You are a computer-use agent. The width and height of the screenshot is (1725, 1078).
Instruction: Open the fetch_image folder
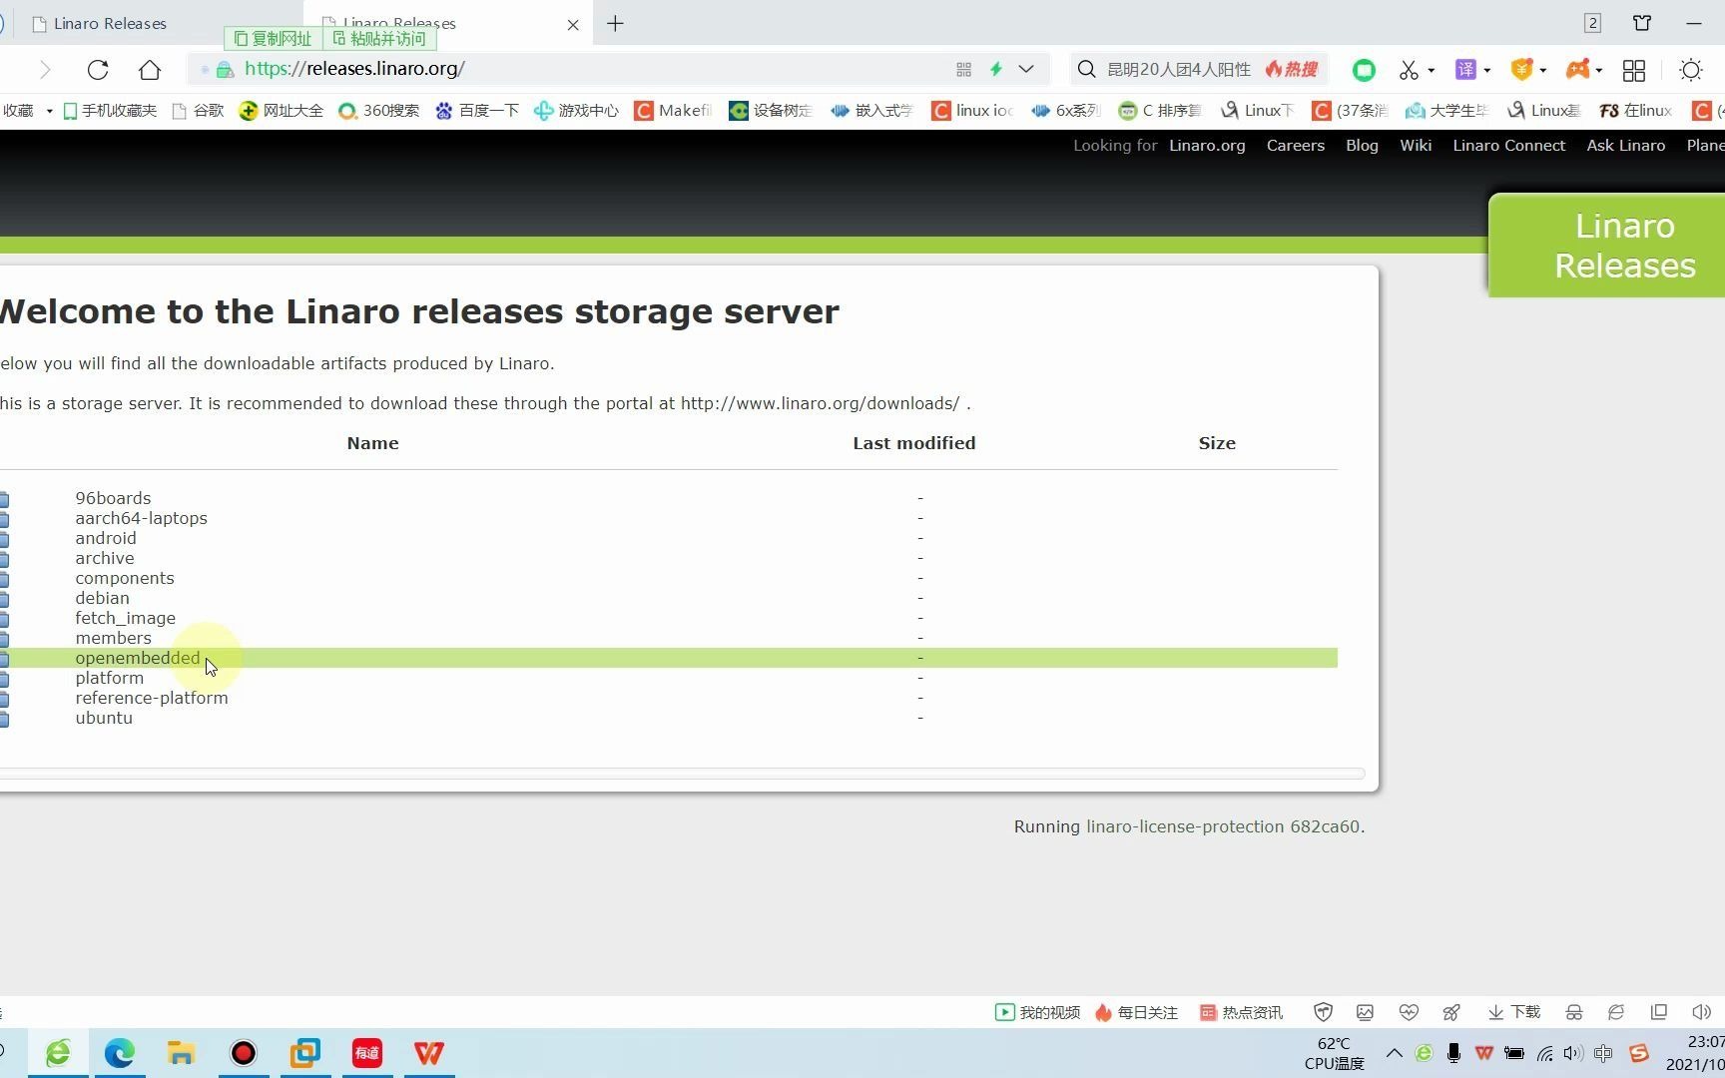pyautogui.click(x=125, y=618)
